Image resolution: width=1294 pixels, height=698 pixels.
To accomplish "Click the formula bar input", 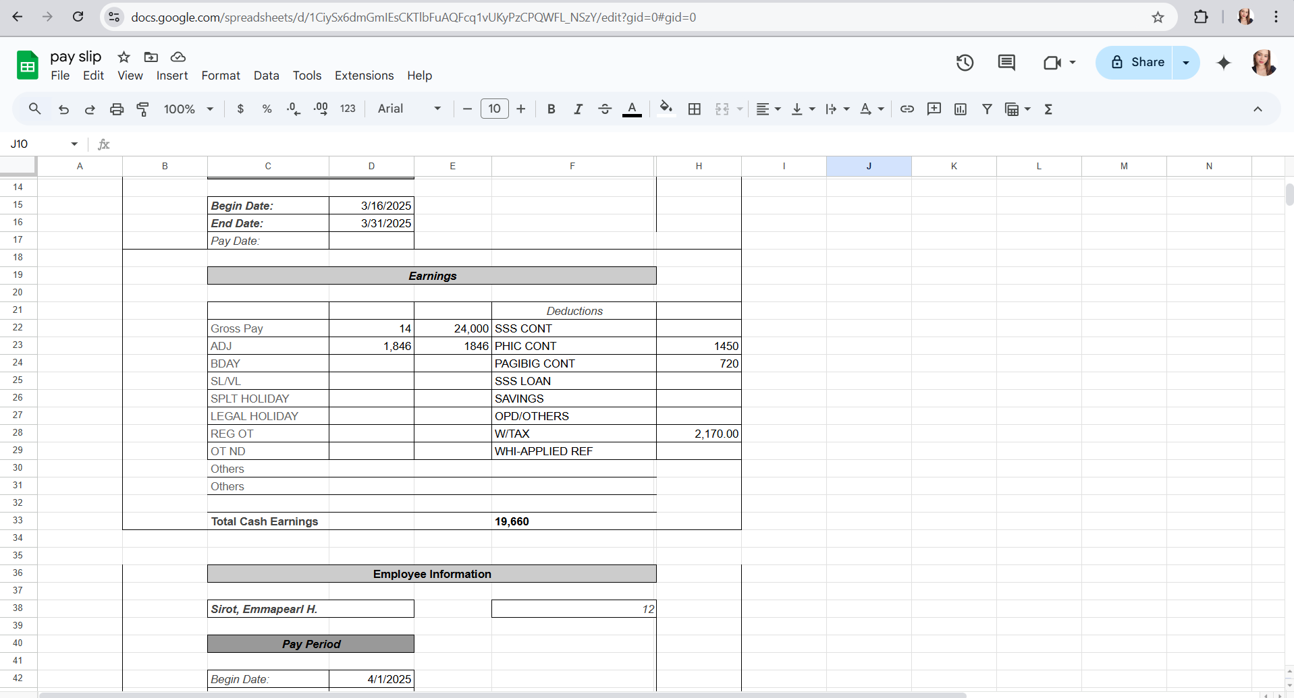I will (x=699, y=144).
